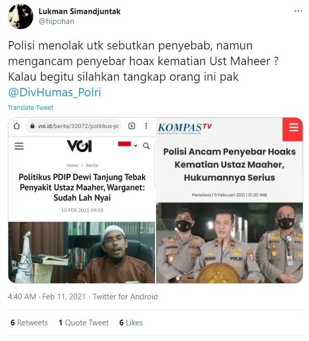Select the Home breadcrumb on VOI
Screen dimensions: 309x341
pos(72,165)
